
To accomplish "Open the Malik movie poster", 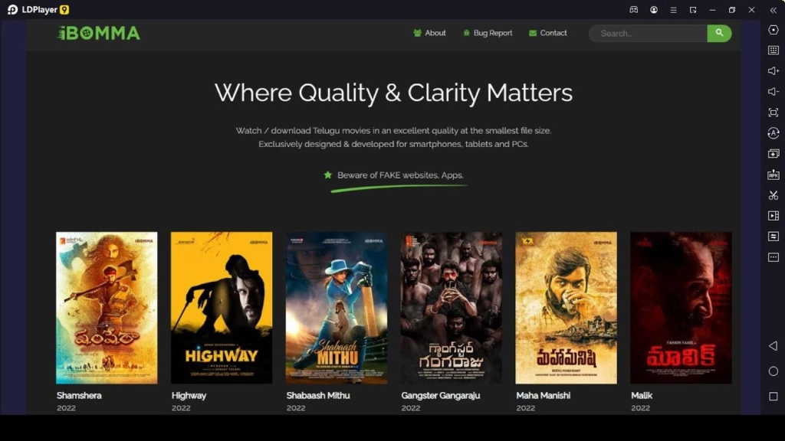I will pyautogui.click(x=681, y=308).
